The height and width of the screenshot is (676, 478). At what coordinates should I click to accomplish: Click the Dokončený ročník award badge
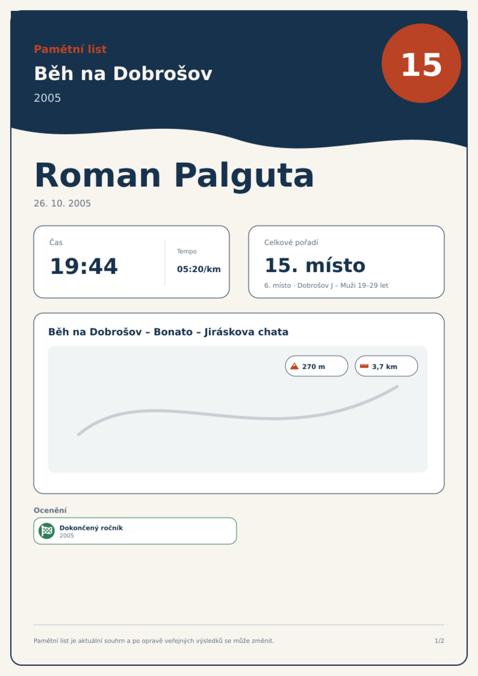click(135, 531)
